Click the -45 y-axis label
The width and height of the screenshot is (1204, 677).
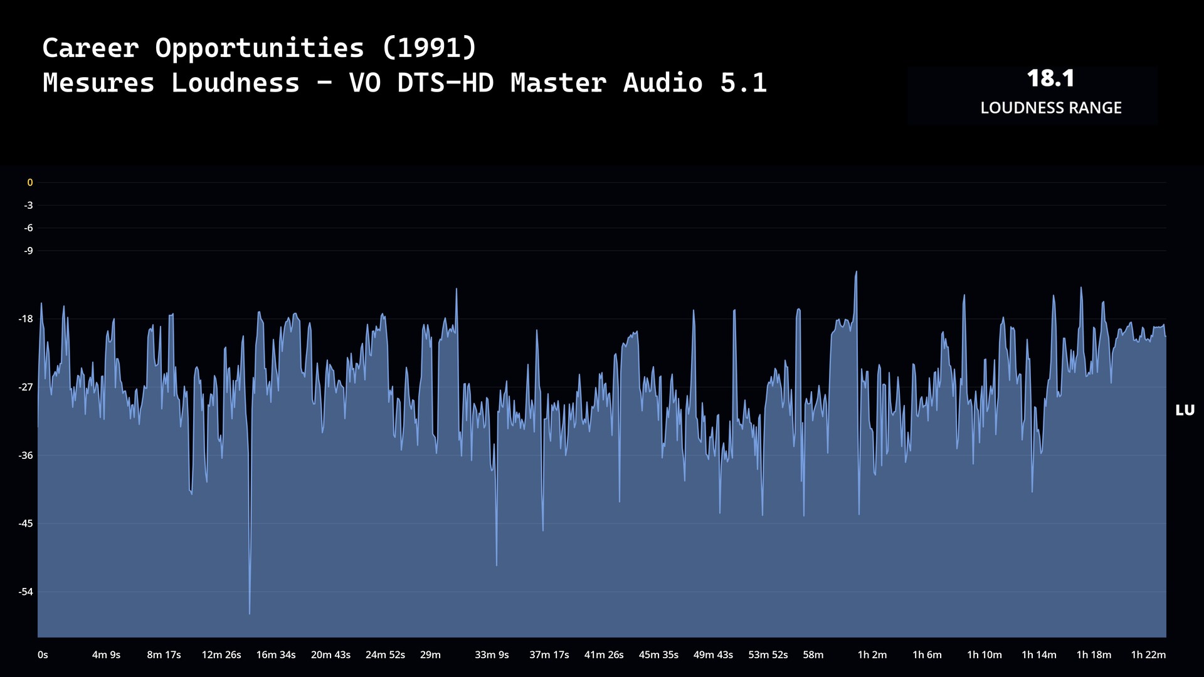(26, 523)
